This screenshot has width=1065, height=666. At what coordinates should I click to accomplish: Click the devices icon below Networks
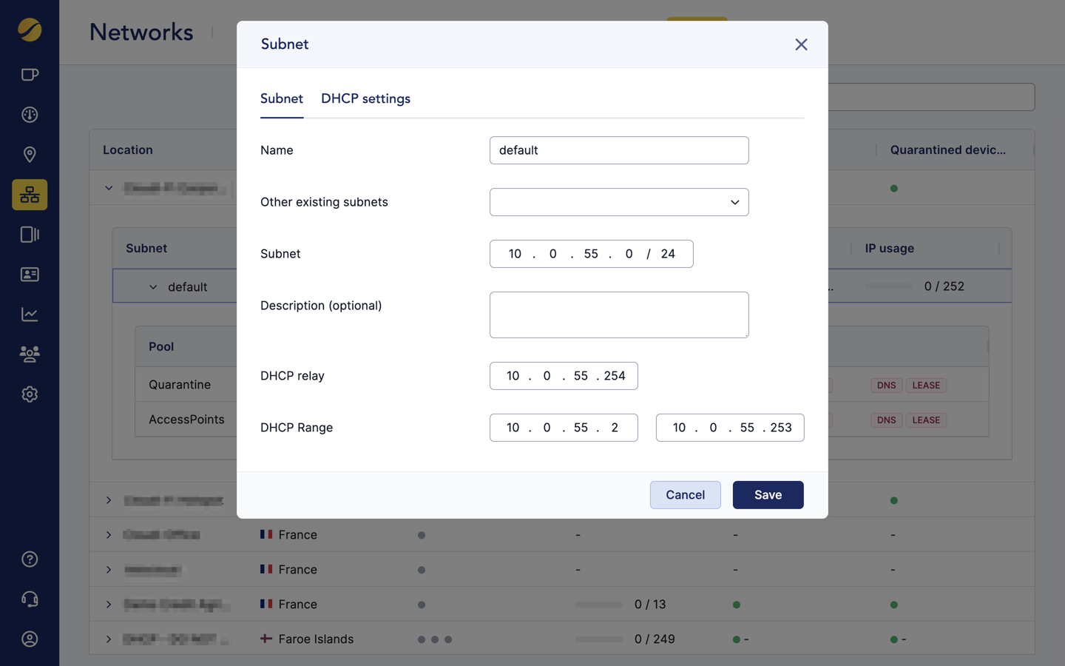pyautogui.click(x=30, y=234)
